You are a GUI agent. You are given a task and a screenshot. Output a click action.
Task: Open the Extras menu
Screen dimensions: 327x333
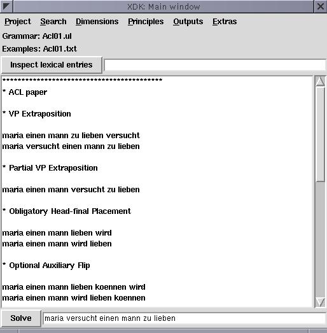(x=225, y=22)
